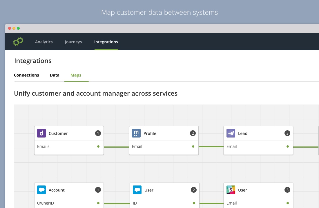Select the Salesforce icon on the User card

(x=137, y=190)
